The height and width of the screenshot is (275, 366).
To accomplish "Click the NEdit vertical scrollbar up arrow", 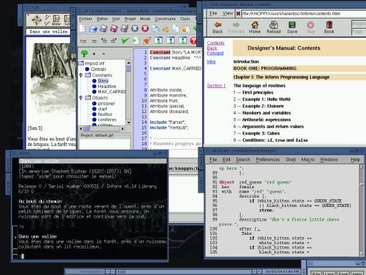I will [361, 167].
